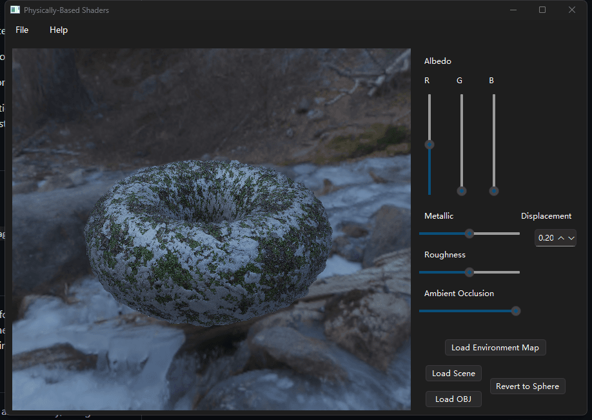
Task: Click the Load Environment Map button
Action: [x=495, y=348]
